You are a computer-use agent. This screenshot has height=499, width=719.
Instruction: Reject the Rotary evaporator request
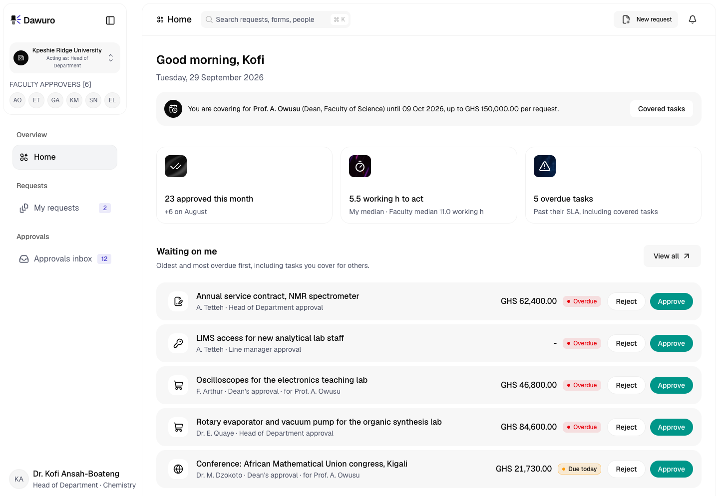tap(626, 427)
